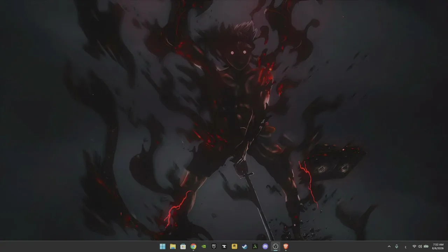
Task: Switch to Google Chrome on the taskbar
Action: pyautogui.click(x=193, y=246)
